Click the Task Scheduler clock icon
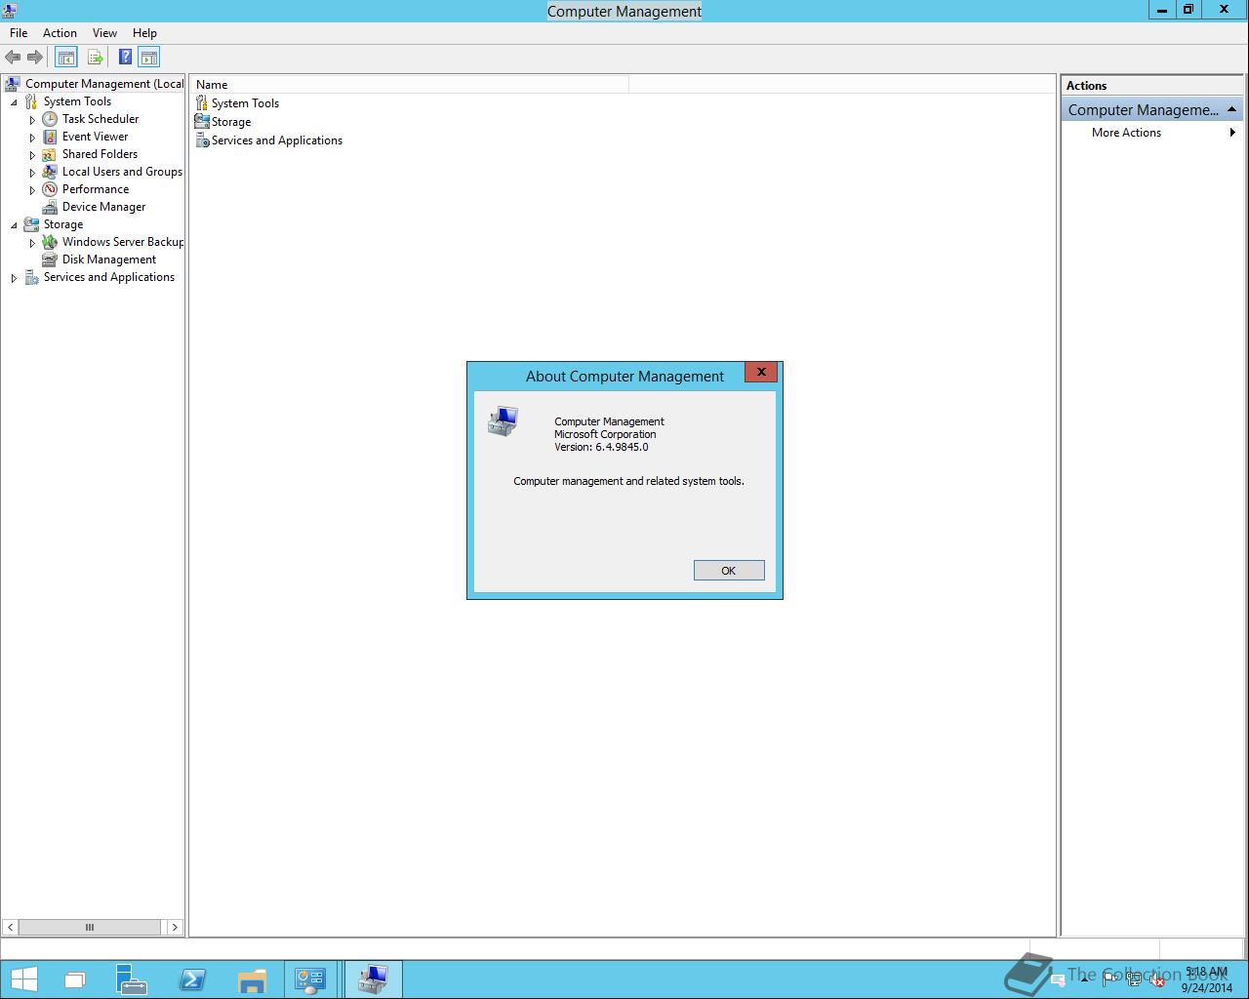1249x999 pixels. pos(50,119)
